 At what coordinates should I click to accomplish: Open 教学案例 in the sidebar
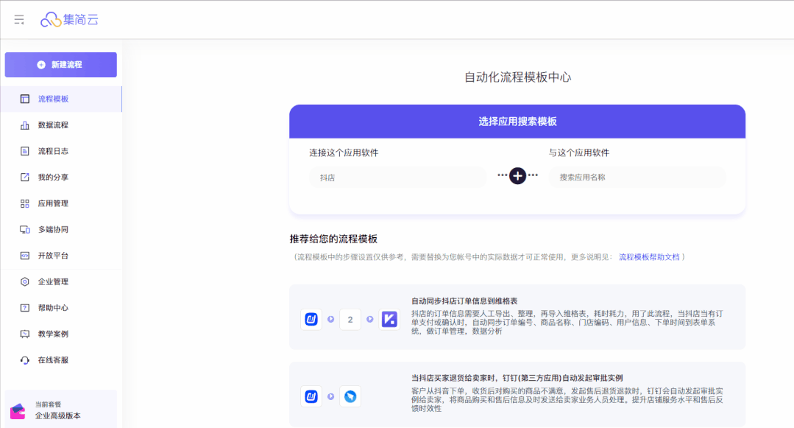[x=53, y=334]
